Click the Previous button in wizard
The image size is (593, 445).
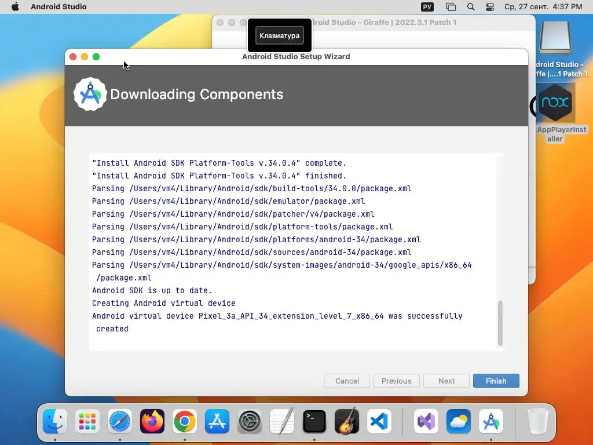tap(396, 381)
